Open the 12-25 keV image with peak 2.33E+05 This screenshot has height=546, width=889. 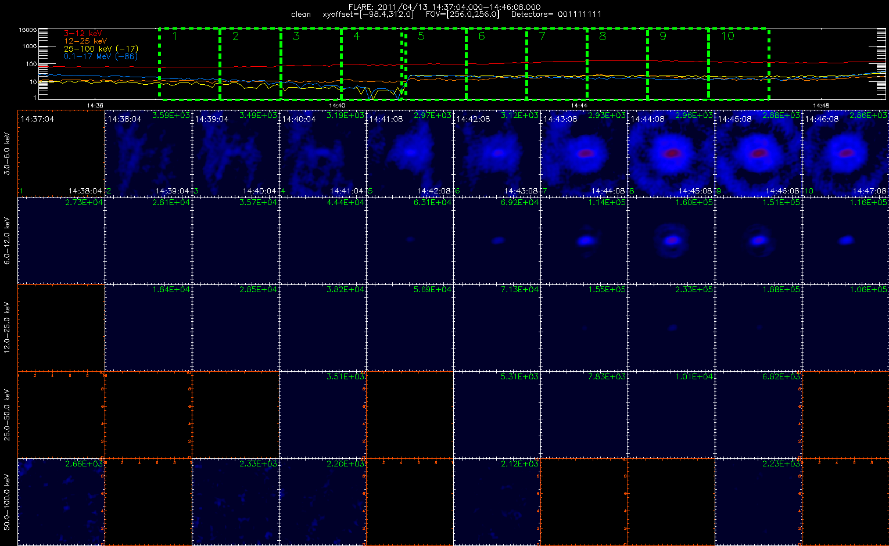coord(671,327)
